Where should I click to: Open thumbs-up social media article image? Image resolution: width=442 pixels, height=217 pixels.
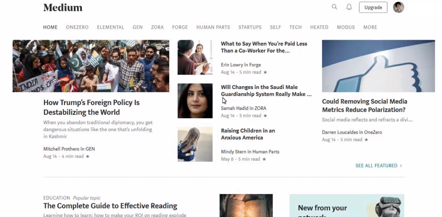click(x=378, y=66)
